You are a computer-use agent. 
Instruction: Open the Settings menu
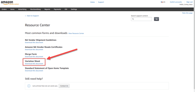[x=74, y=9]
